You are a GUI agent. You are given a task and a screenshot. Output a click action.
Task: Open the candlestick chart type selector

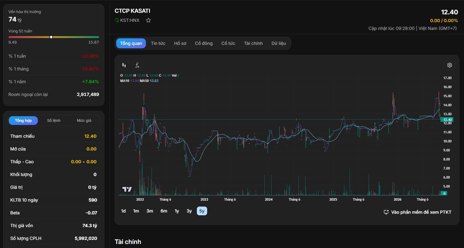click(124, 65)
